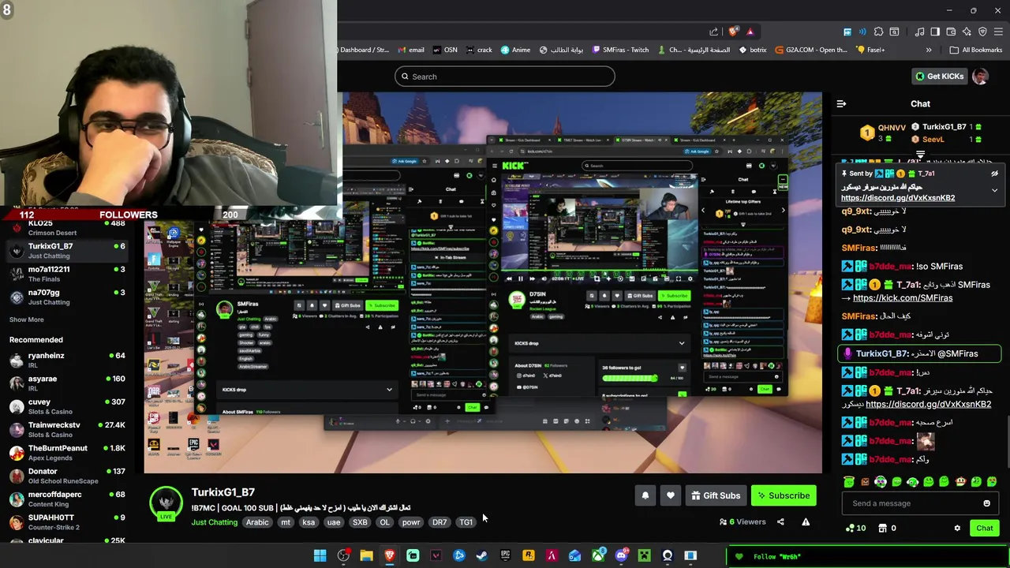The image size is (1010, 568).
Task: Open the chat shop icon showing 0
Action: [888, 529]
